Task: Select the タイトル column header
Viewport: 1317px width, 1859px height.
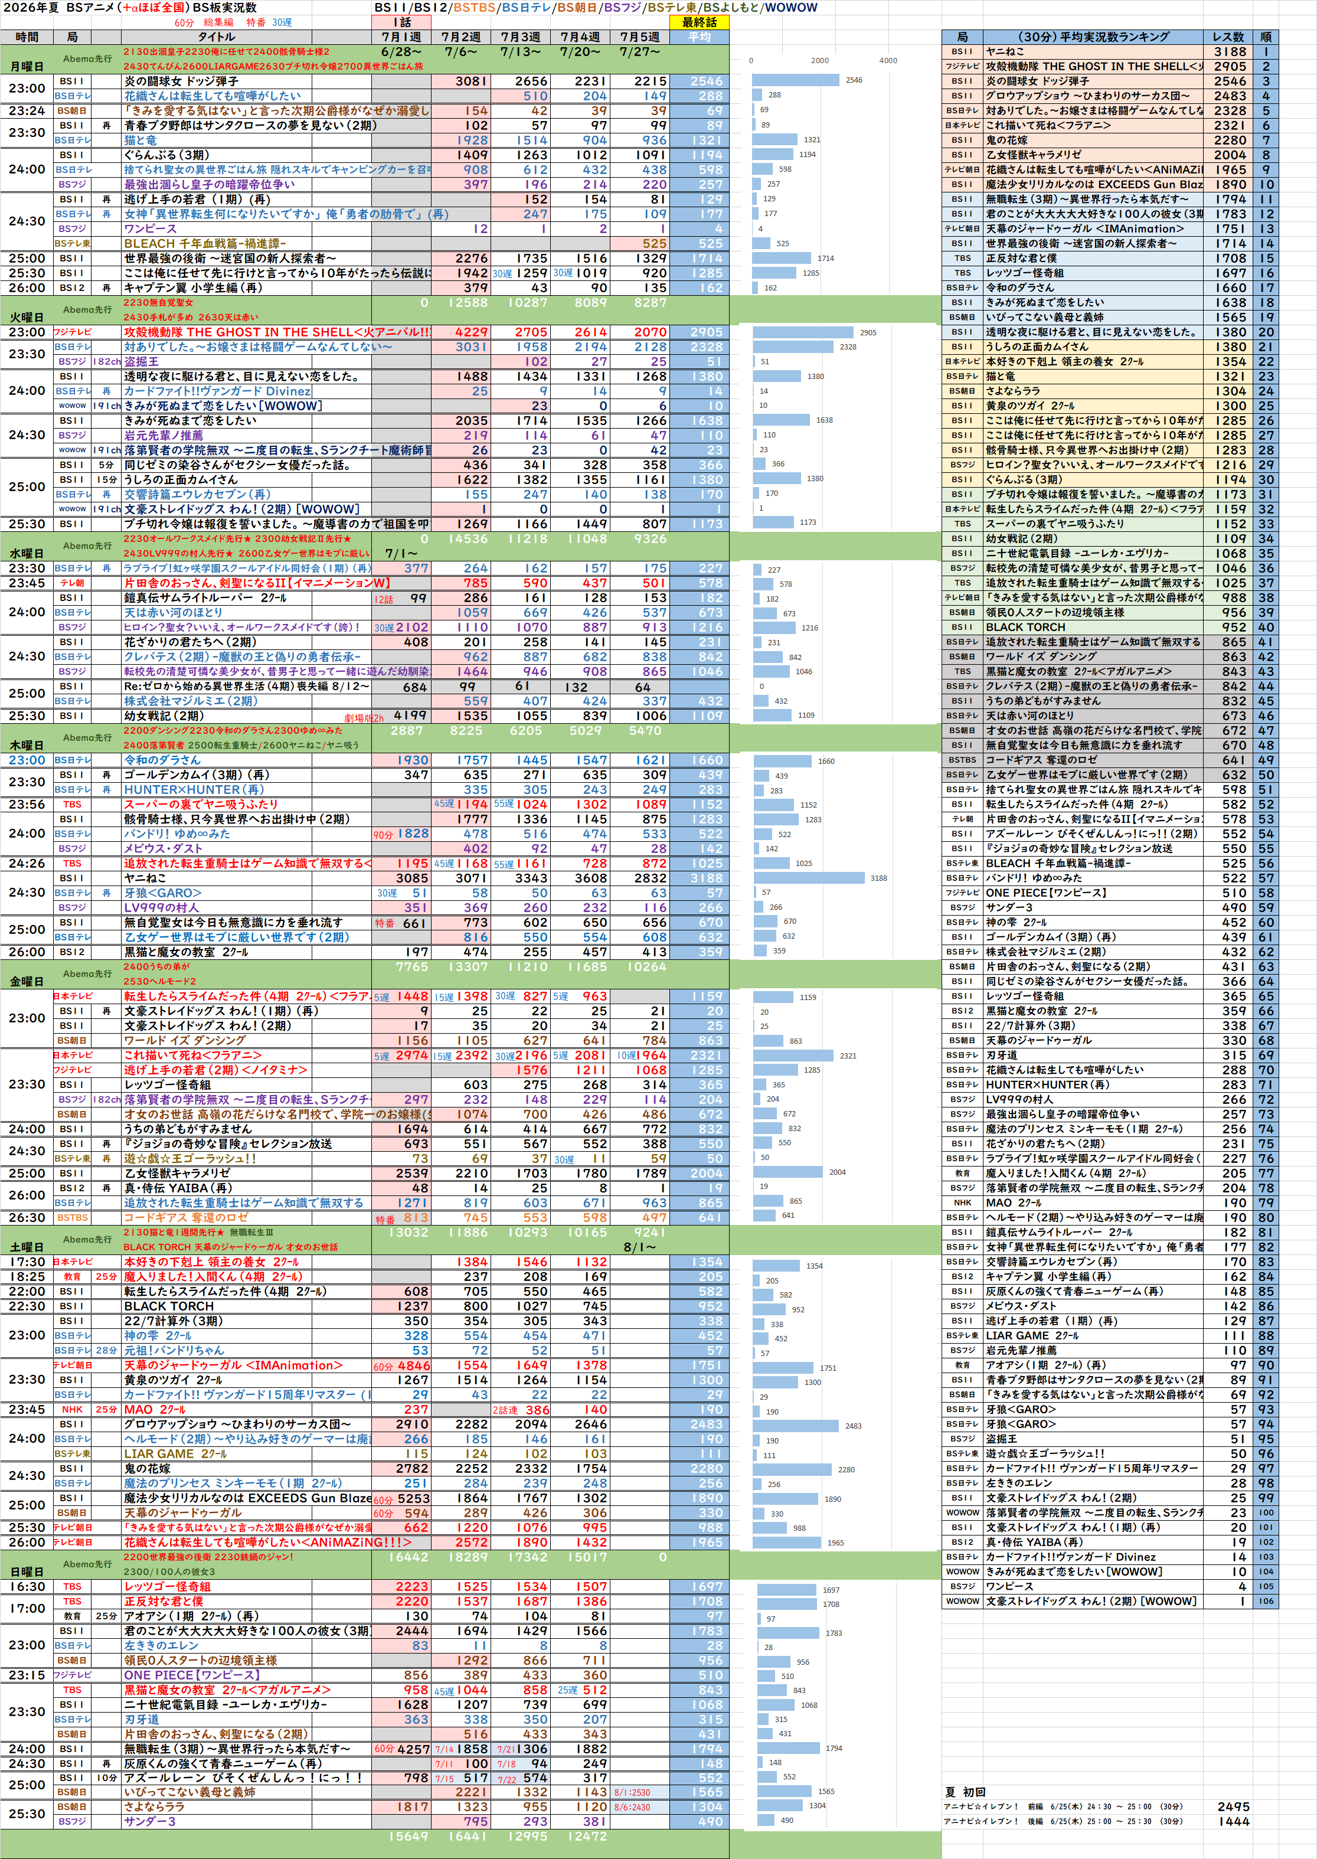Action: pos(217,37)
